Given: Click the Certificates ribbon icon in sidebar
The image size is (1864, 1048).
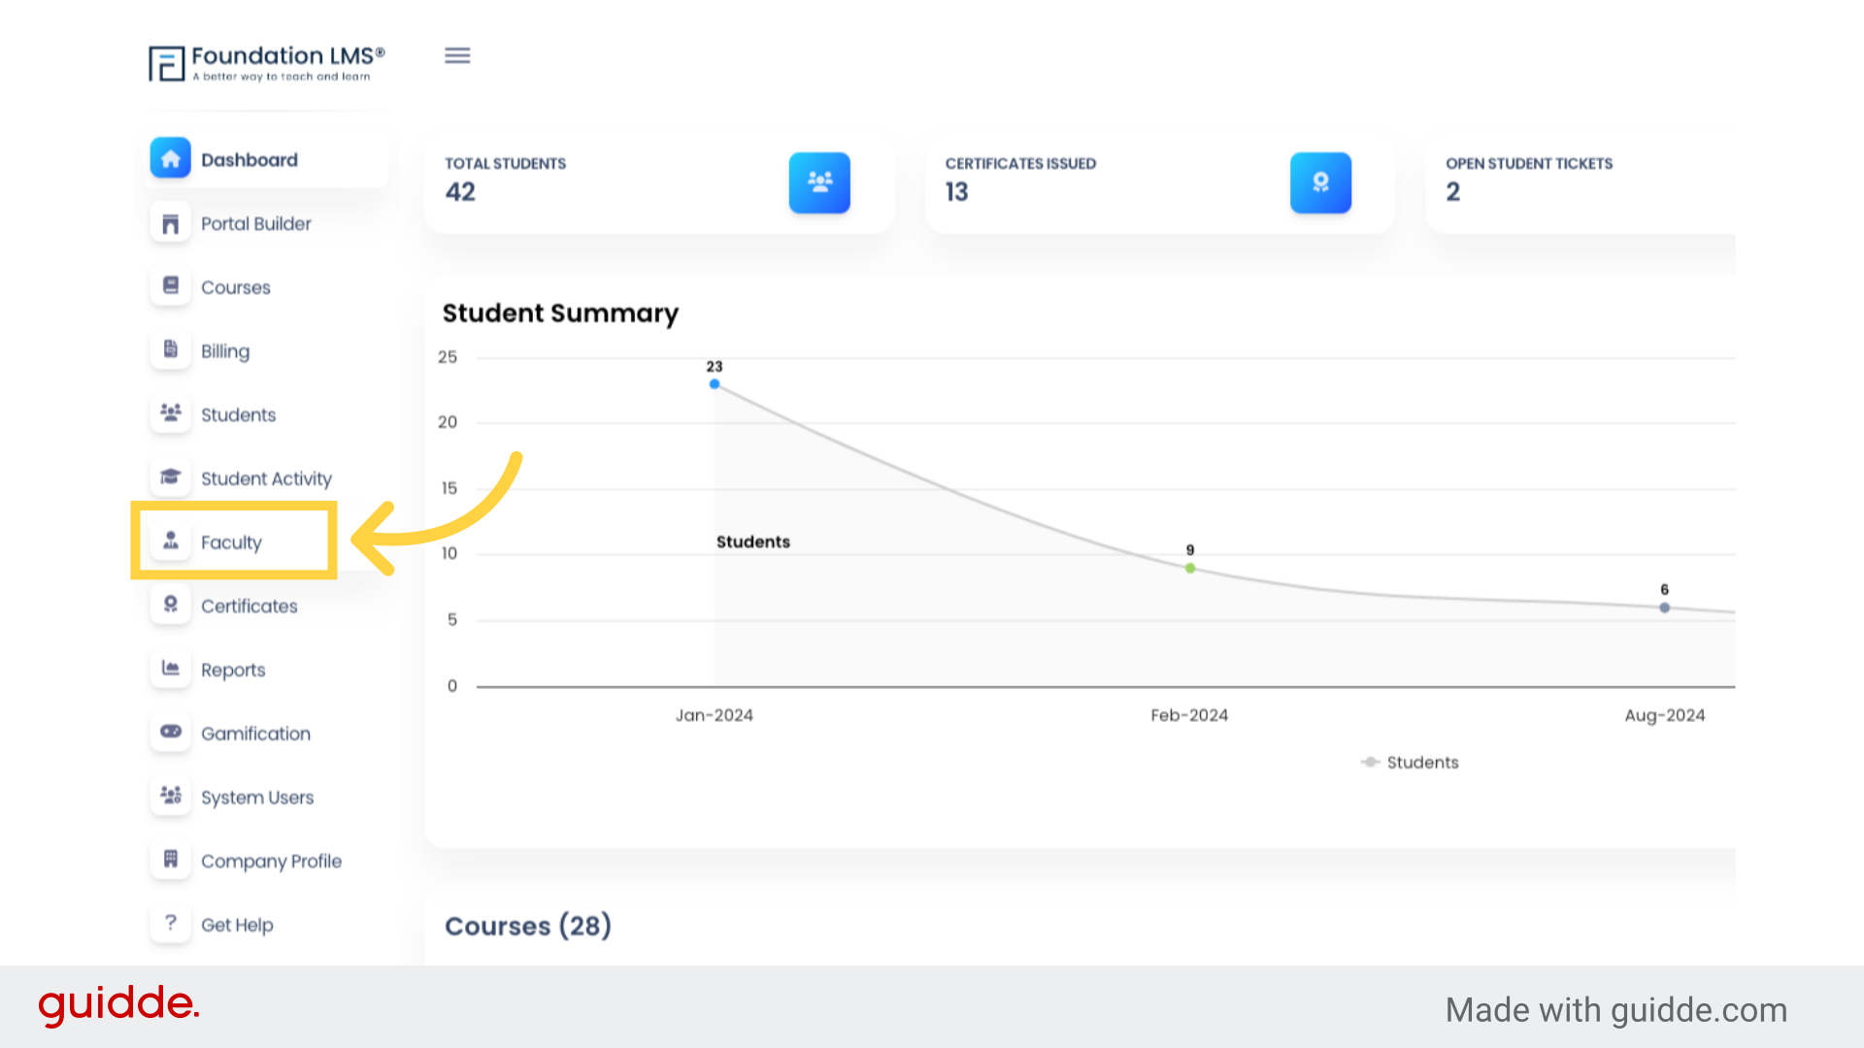Looking at the screenshot, I should [x=171, y=606].
